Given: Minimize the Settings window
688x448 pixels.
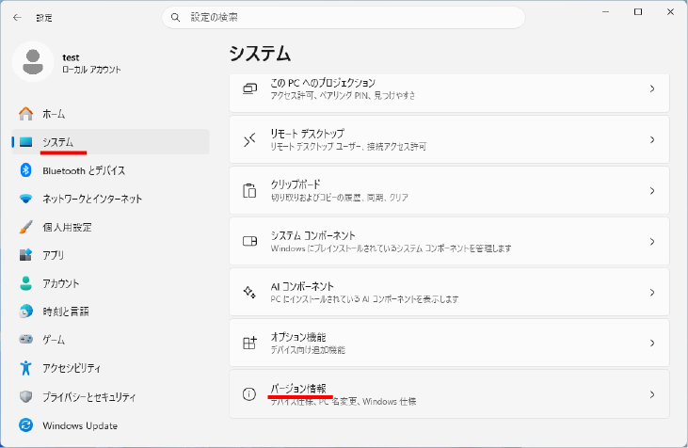Looking at the screenshot, I should (606, 12).
